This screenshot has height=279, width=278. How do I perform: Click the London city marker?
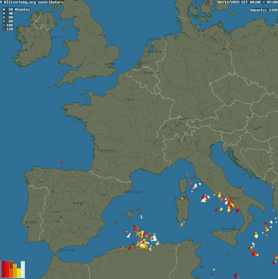pyautogui.click(x=103, y=66)
